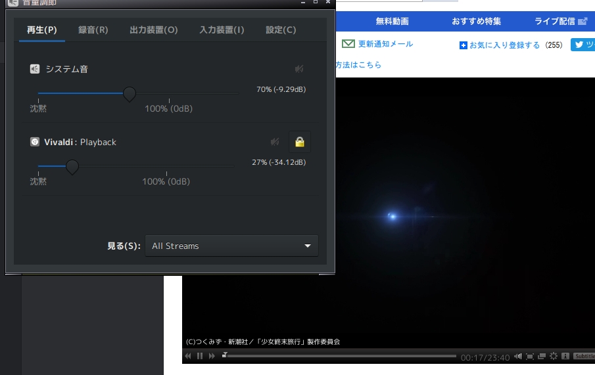The image size is (595, 375).
Task: Pause the video player
Action: pos(200,356)
